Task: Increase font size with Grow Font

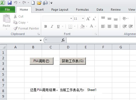Action: (88, 19)
